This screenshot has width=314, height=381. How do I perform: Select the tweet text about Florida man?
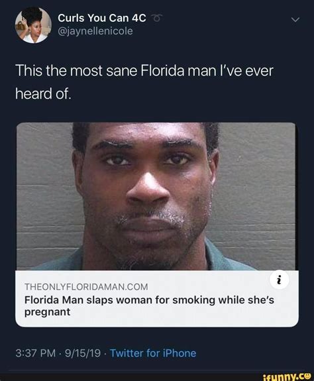(144, 82)
